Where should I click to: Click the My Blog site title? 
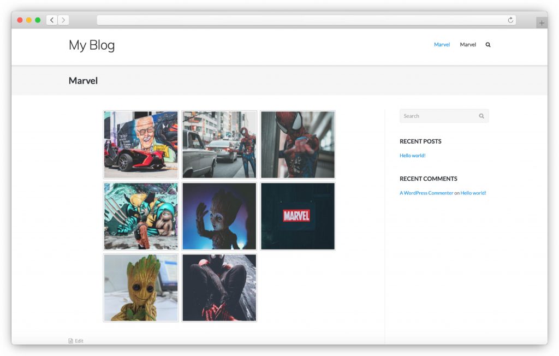pyautogui.click(x=91, y=45)
